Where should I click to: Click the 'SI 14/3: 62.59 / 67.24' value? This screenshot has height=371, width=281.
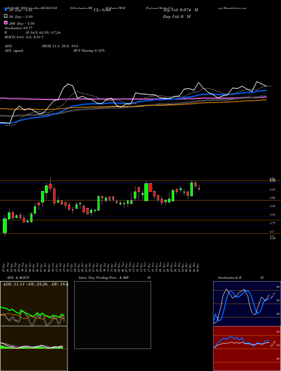[43, 33]
